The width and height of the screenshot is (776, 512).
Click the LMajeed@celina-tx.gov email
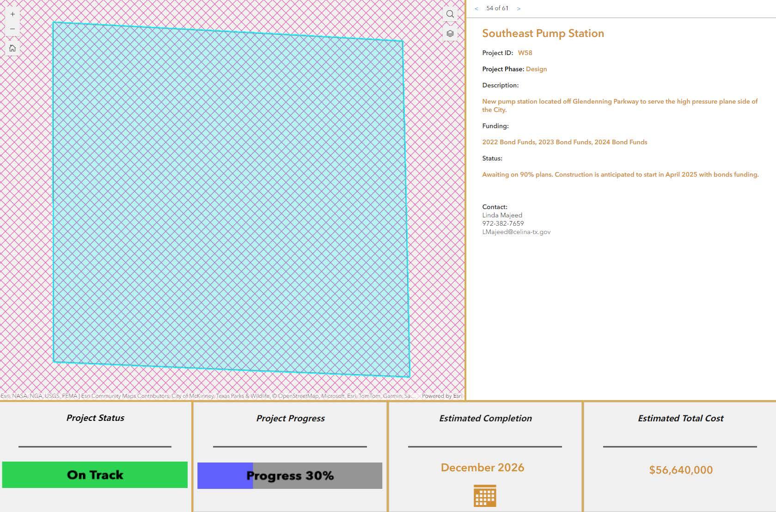coord(516,232)
